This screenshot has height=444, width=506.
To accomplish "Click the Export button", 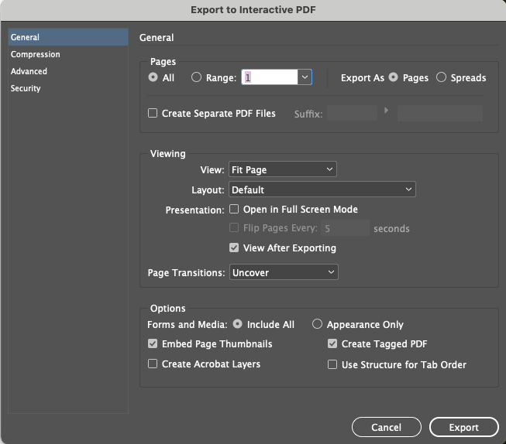I will (463, 427).
